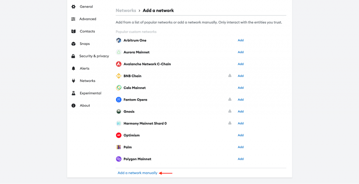Add Harmony Mainnet Shard 0
The height and width of the screenshot is (184, 359).
point(241,123)
